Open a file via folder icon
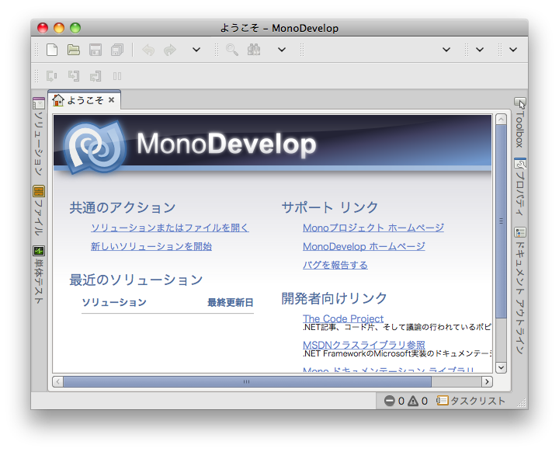The height and width of the screenshot is (452, 559). point(74,50)
